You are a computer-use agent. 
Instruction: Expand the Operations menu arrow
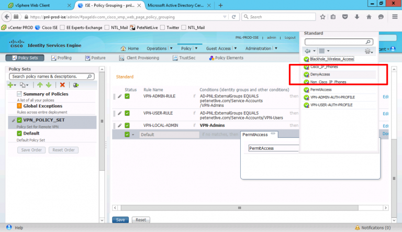[x=171, y=48]
